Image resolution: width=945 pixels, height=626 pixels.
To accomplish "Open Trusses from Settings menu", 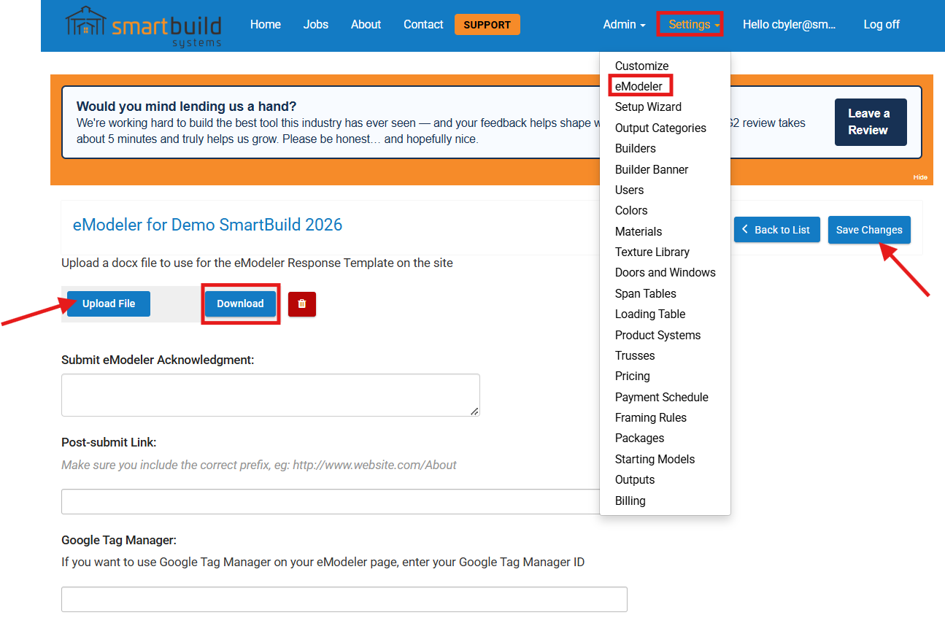I will click(635, 356).
